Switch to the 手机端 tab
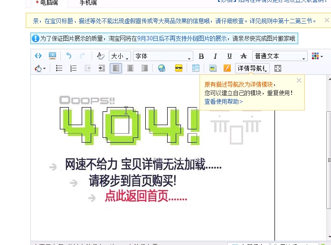Viewport: 331px width, 245px height. (88, 3)
